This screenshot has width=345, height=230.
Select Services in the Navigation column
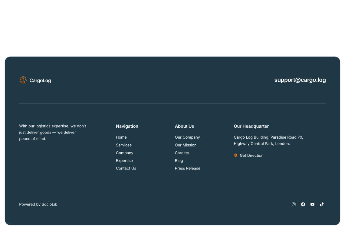point(124,145)
